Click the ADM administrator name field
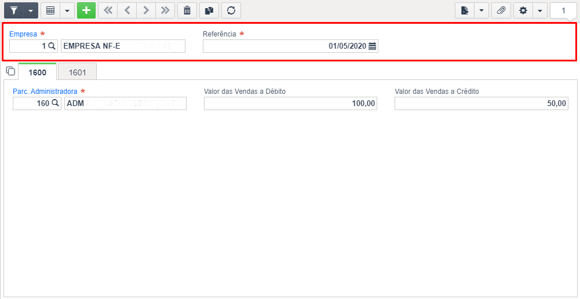This screenshot has height=299, width=580. pyautogui.click(x=125, y=104)
